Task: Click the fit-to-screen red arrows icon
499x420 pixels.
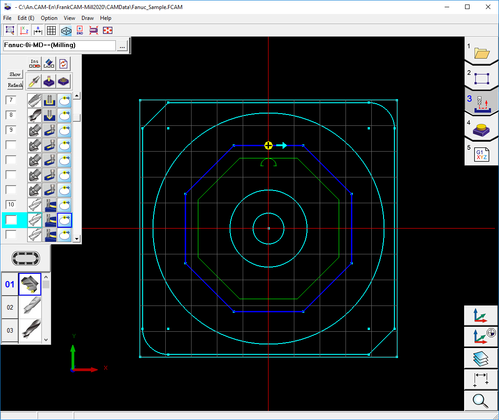Action: tap(108, 30)
